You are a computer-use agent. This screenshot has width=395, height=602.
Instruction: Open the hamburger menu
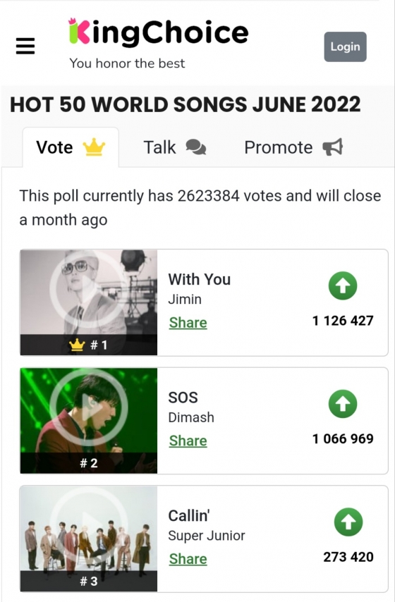tap(25, 46)
